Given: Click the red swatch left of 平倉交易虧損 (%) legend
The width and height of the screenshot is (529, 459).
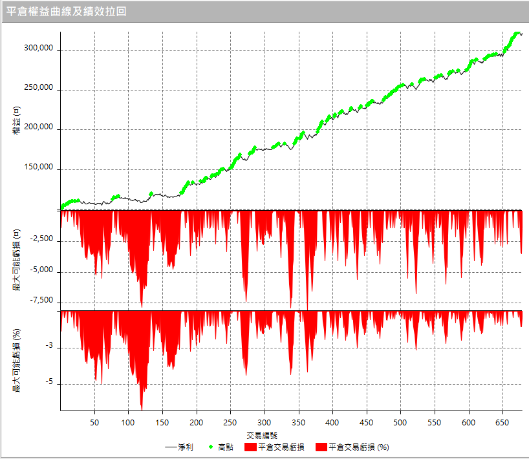Looking at the screenshot, I should point(321,447).
